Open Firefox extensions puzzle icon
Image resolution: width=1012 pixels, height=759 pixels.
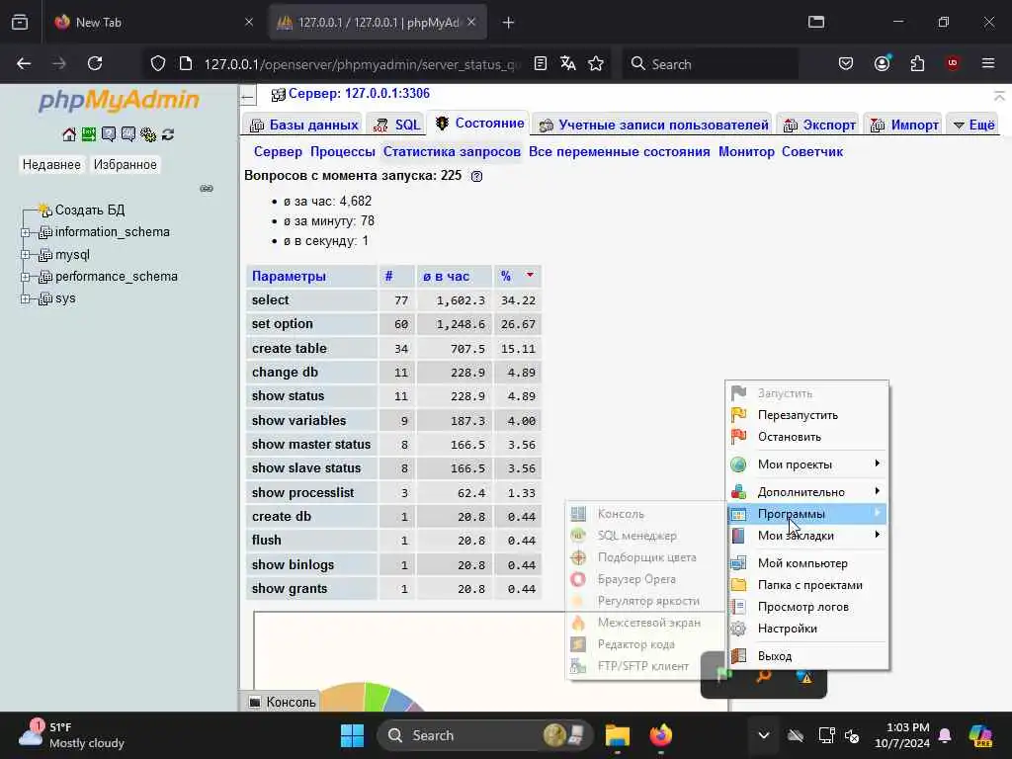[917, 63]
